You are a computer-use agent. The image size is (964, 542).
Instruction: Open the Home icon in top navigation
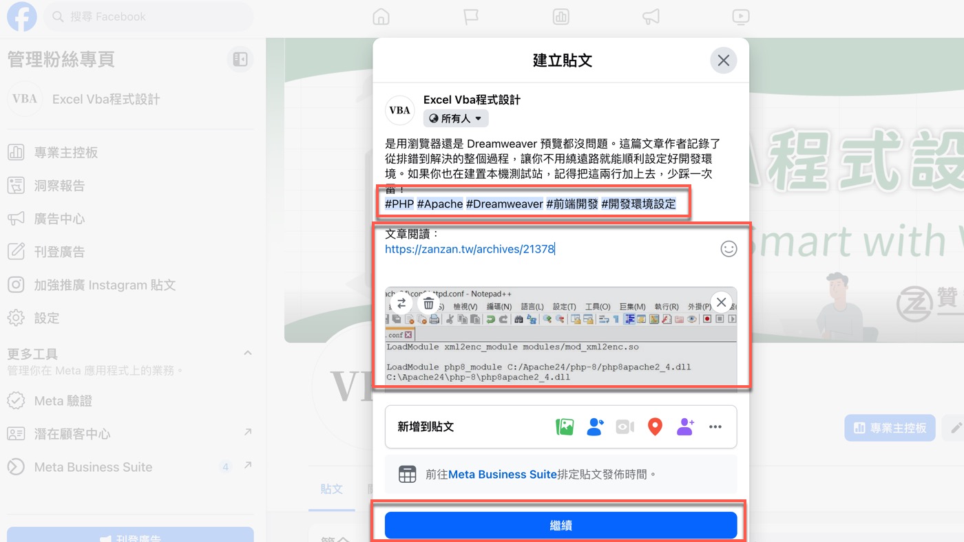pyautogui.click(x=381, y=17)
